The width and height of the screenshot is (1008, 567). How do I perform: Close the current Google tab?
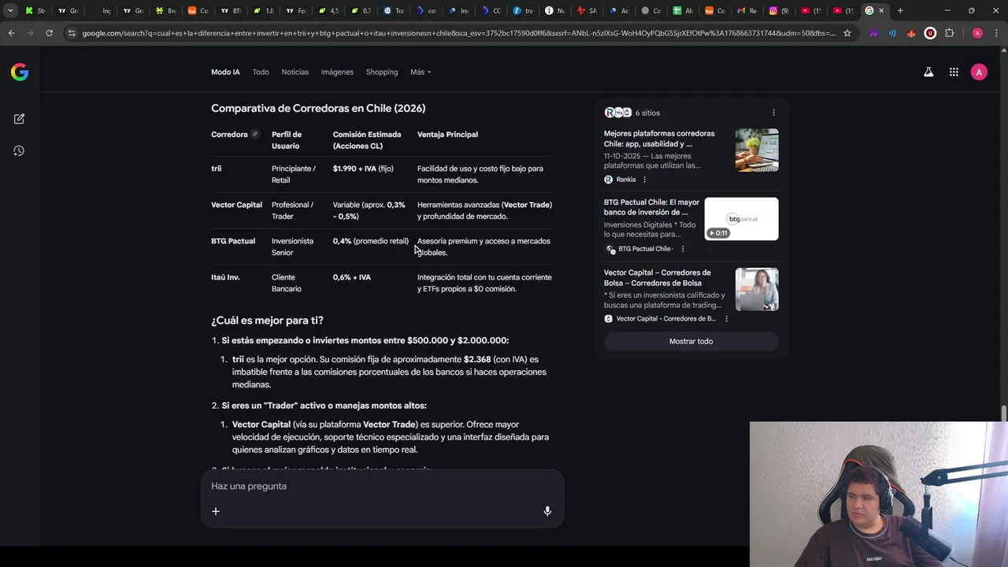[x=881, y=10]
